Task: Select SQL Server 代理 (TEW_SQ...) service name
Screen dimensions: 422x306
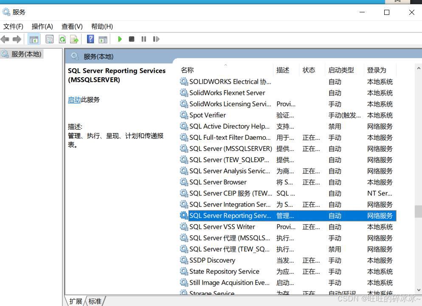Action: (x=229, y=249)
